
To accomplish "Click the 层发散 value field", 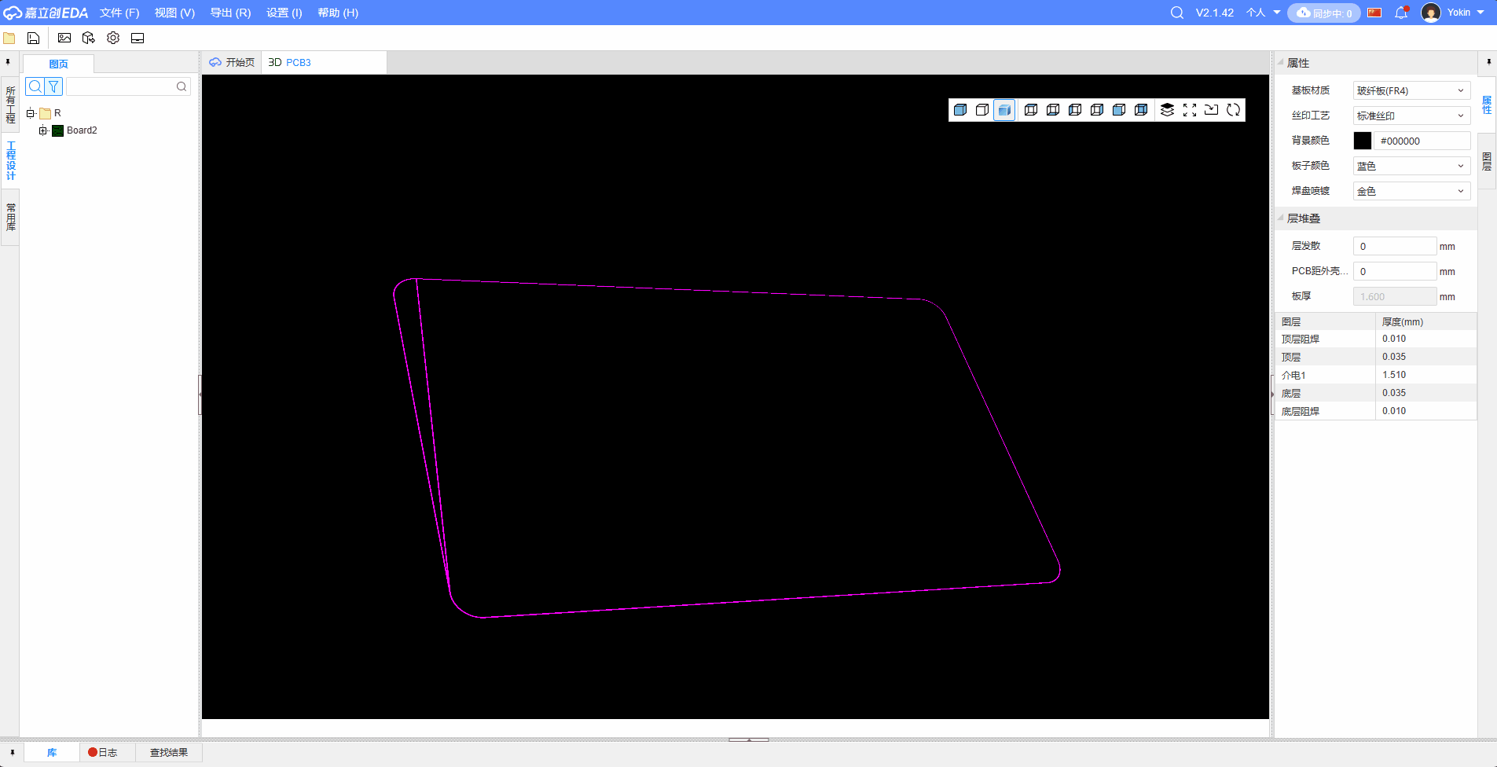I will pyautogui.click(x=1395, y=246).
